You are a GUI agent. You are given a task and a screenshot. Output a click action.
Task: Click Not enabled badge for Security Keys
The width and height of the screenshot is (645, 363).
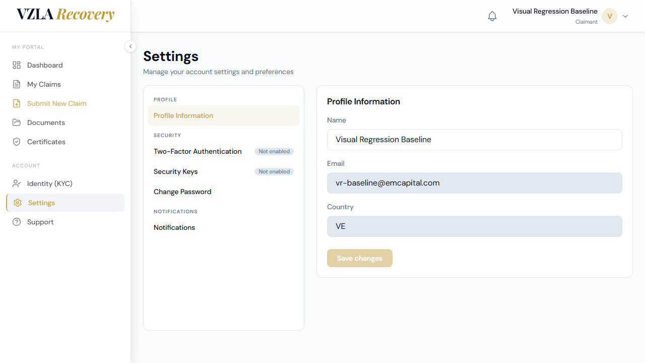click(274, 171)
